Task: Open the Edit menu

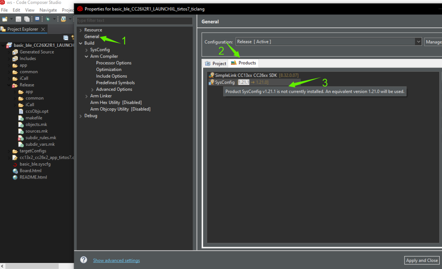Action: click(16, 10)
